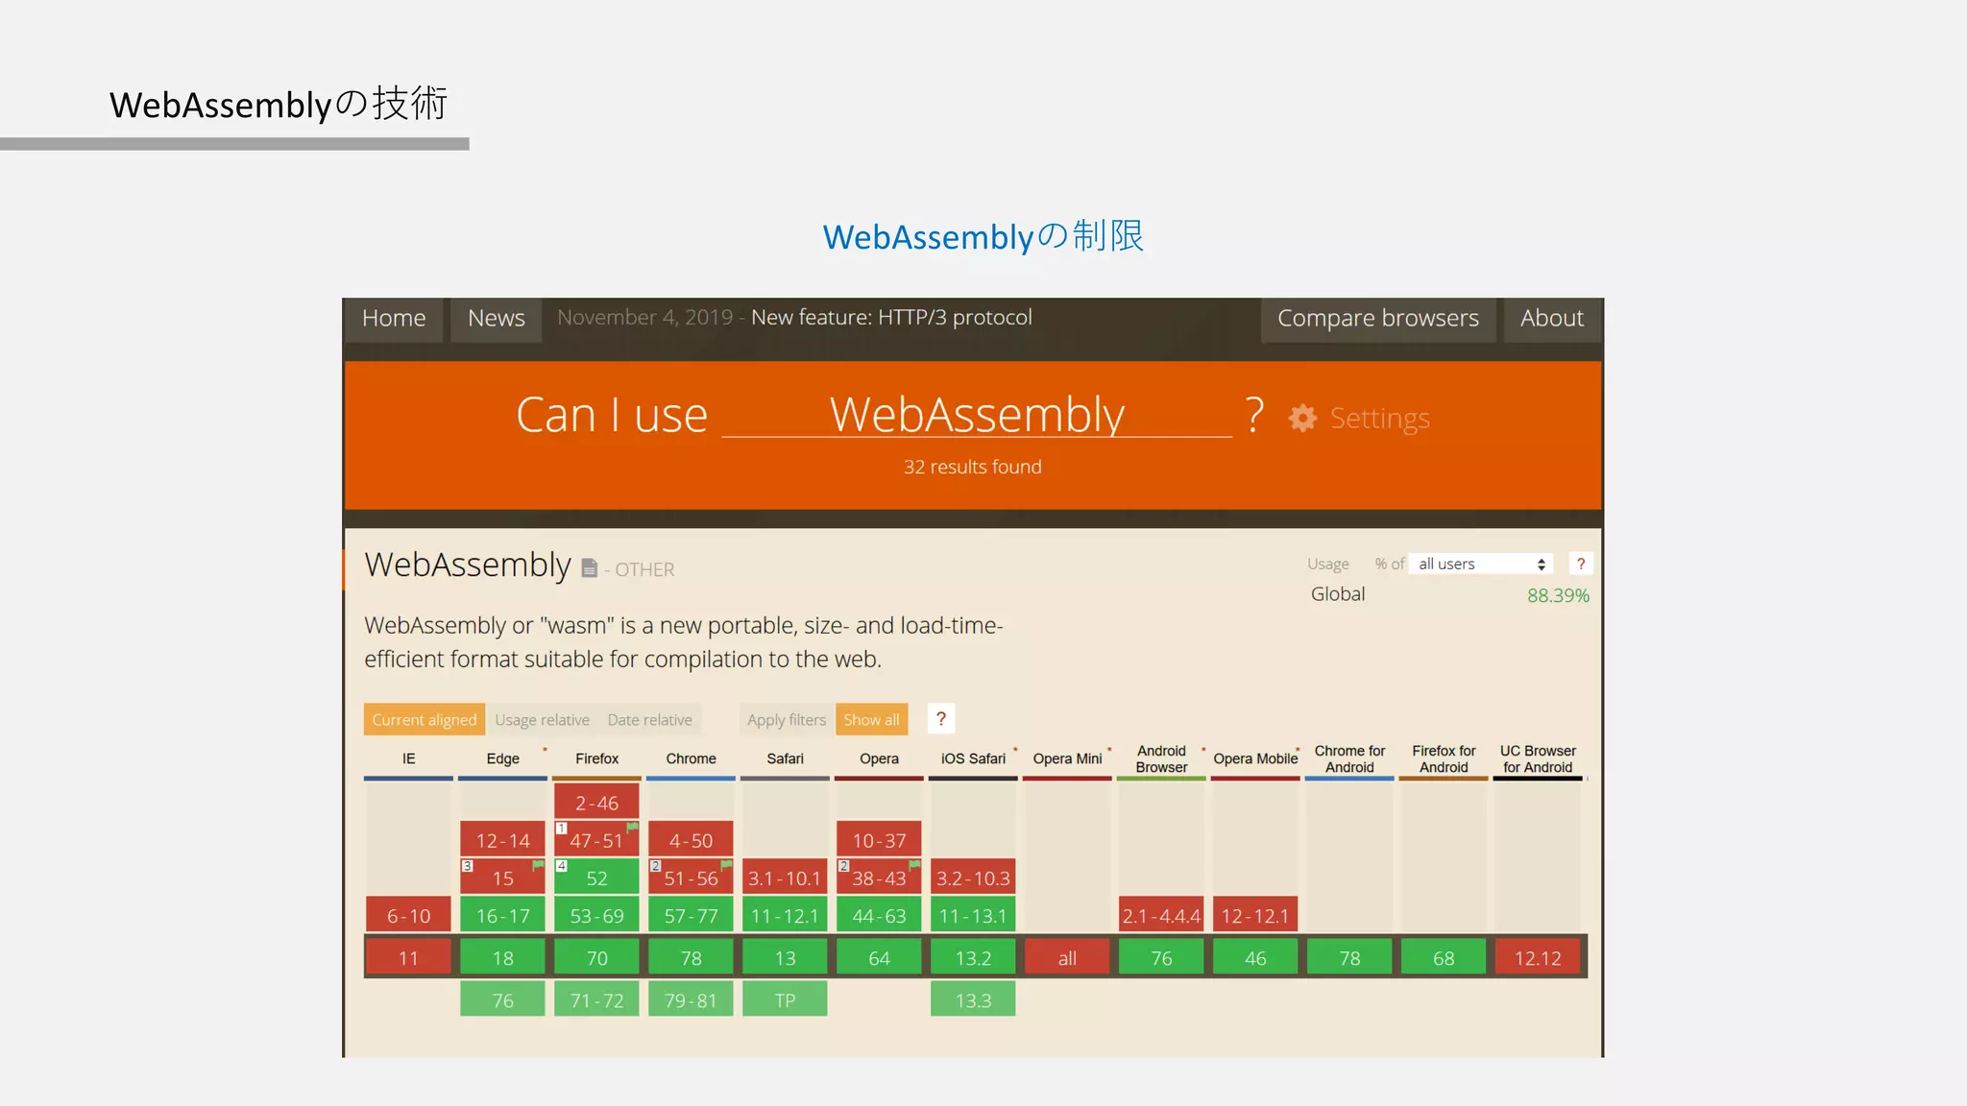Click the UC Browser 12.12 cell
Viewport: 1967px width, 1106px height.
click(1538, 957)
